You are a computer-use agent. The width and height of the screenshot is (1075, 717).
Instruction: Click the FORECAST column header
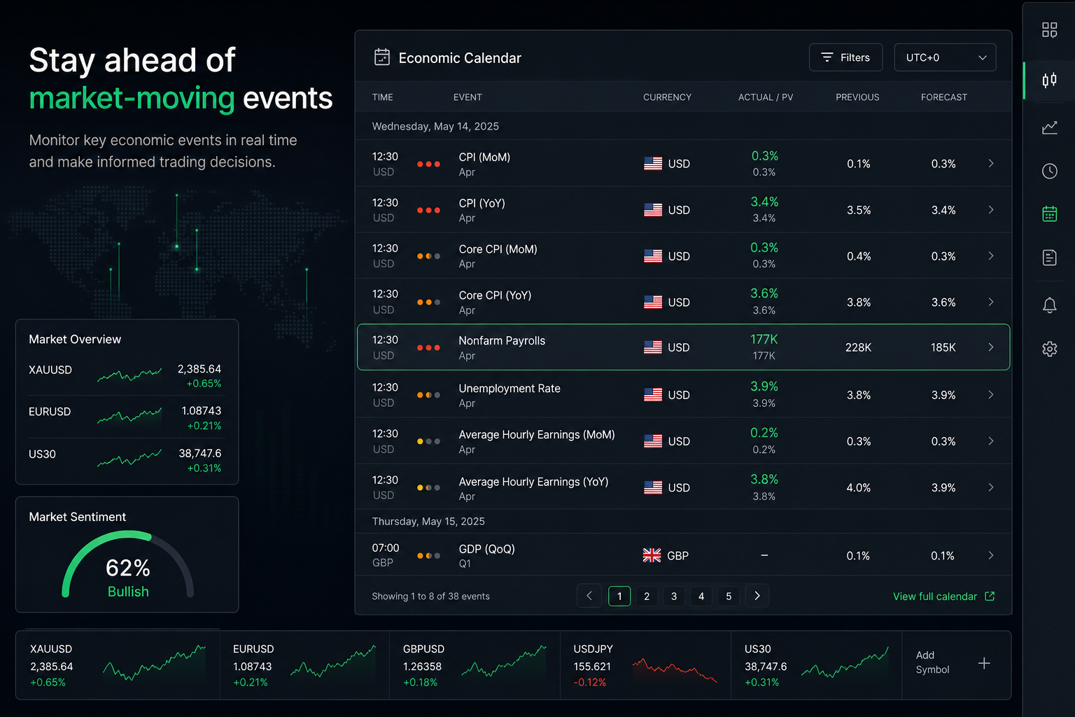944,97
